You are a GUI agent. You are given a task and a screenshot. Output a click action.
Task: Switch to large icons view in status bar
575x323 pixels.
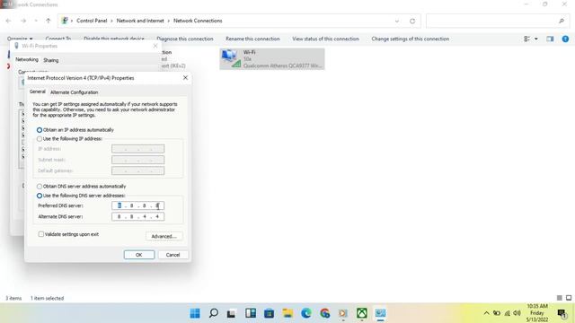pyautogui.click(x=569, y=298)
